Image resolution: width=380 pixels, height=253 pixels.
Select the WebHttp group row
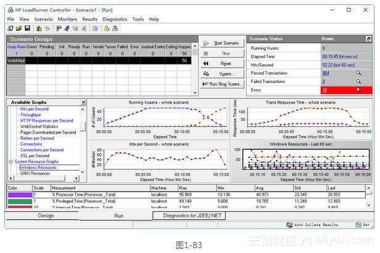click(99, 60)
